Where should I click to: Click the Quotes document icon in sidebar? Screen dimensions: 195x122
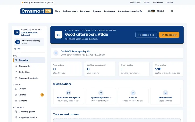tap(16, 95)
